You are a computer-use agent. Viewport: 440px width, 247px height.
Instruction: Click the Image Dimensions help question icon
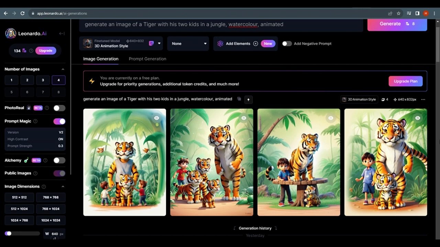tap(44, 187)
